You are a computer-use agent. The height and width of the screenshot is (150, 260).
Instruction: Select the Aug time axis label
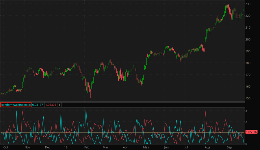click(207, 147)
